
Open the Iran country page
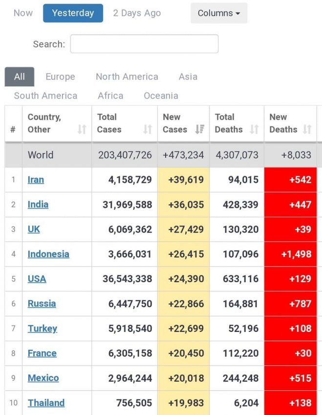[x=35, y=180]
